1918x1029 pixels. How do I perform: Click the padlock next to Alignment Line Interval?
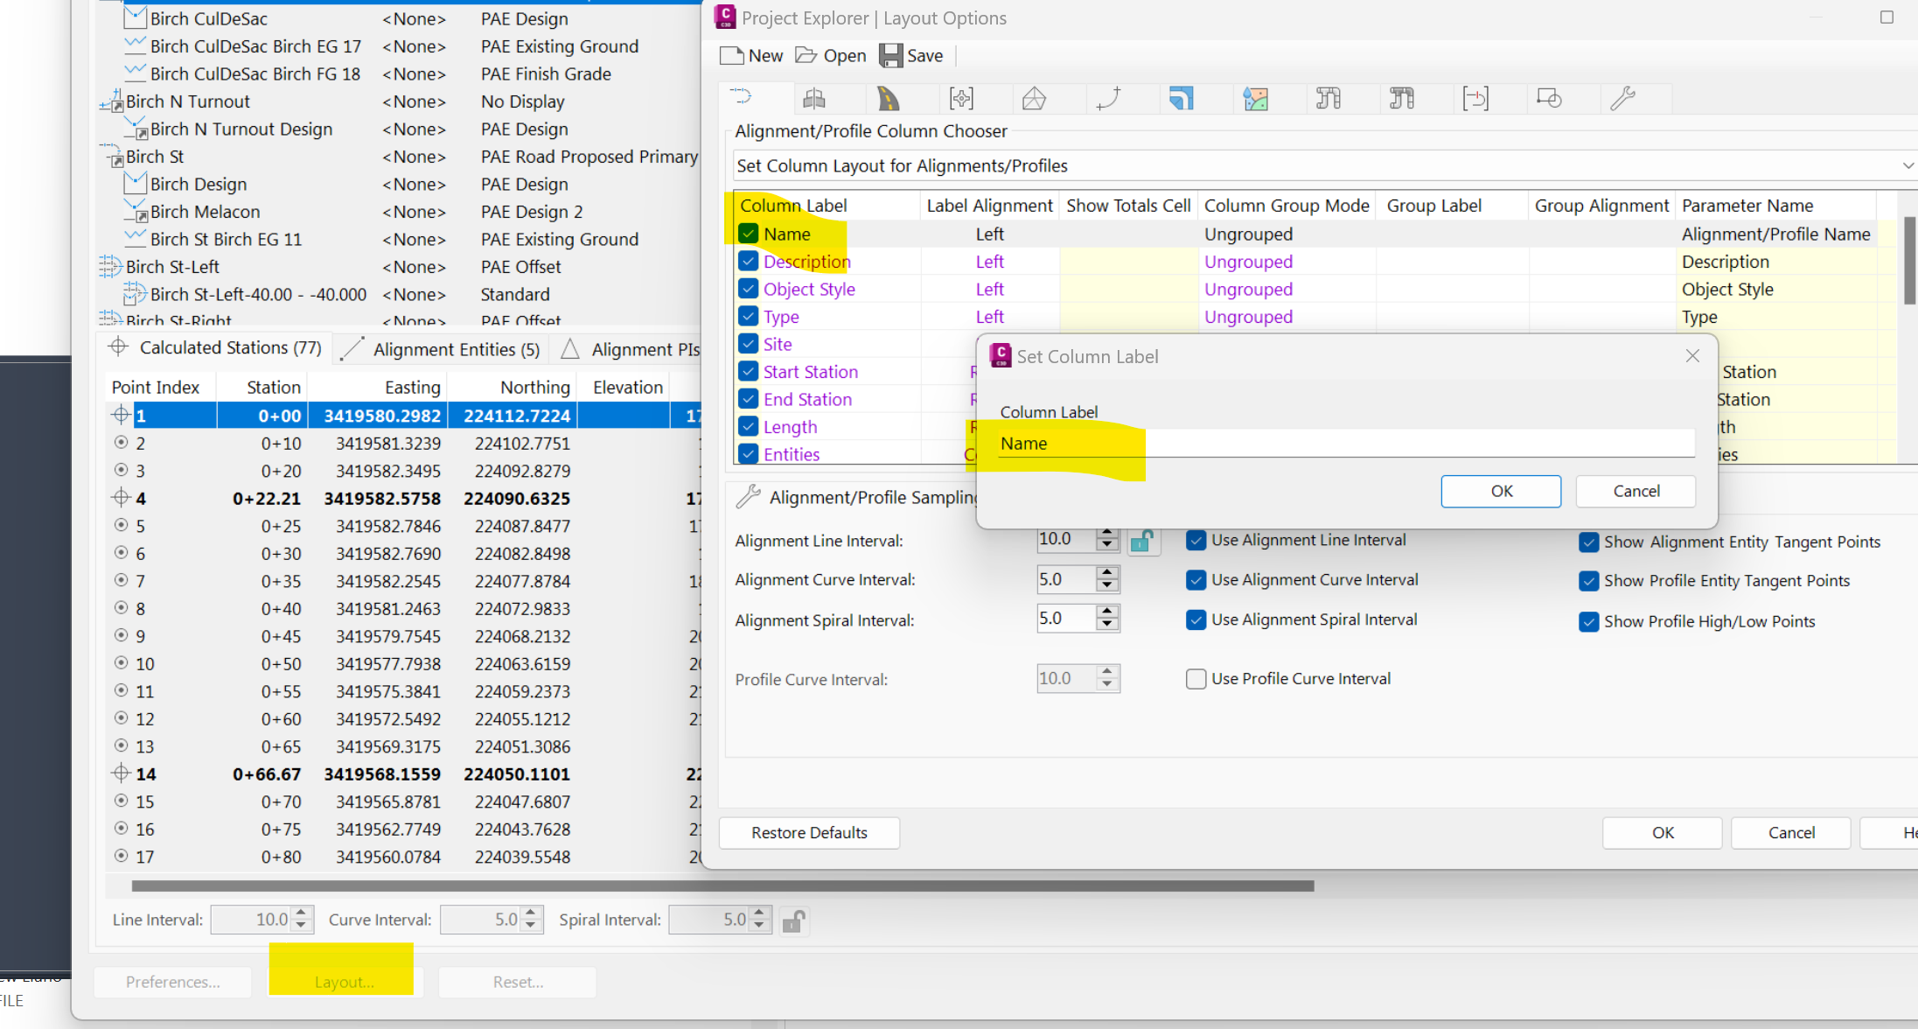click(1142, 540)
